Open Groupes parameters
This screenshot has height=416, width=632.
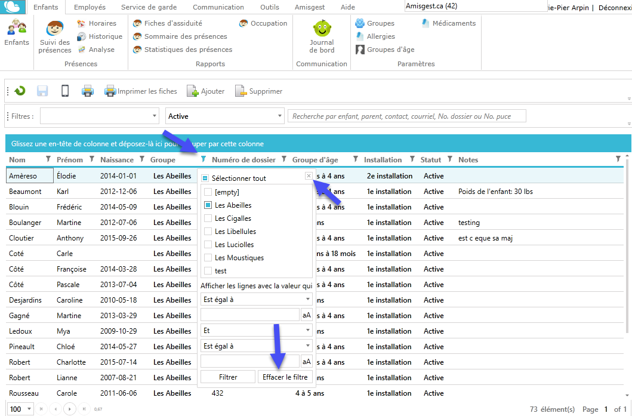pyautogui.click(x=375, y=23)
